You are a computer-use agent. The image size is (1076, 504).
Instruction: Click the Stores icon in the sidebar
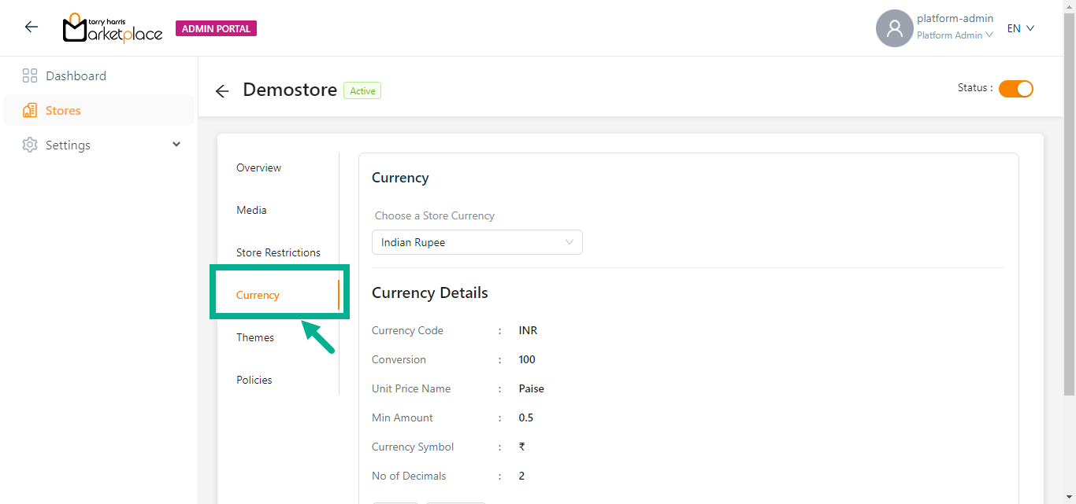pos(30,111)
